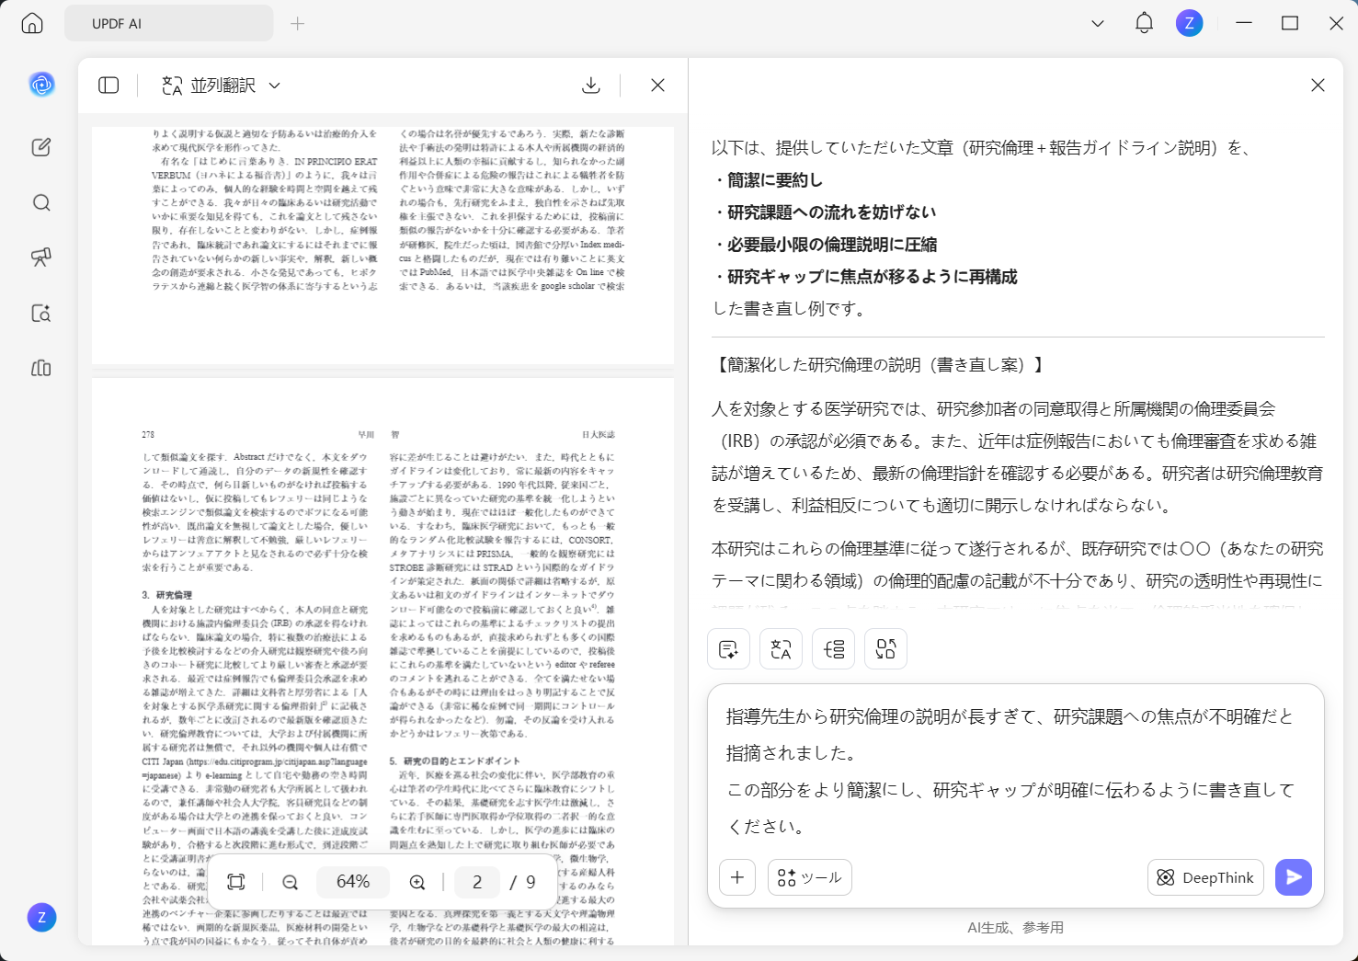Click the mind map quick action icon
The image size is (1358, 961).
tap(834, 649)
